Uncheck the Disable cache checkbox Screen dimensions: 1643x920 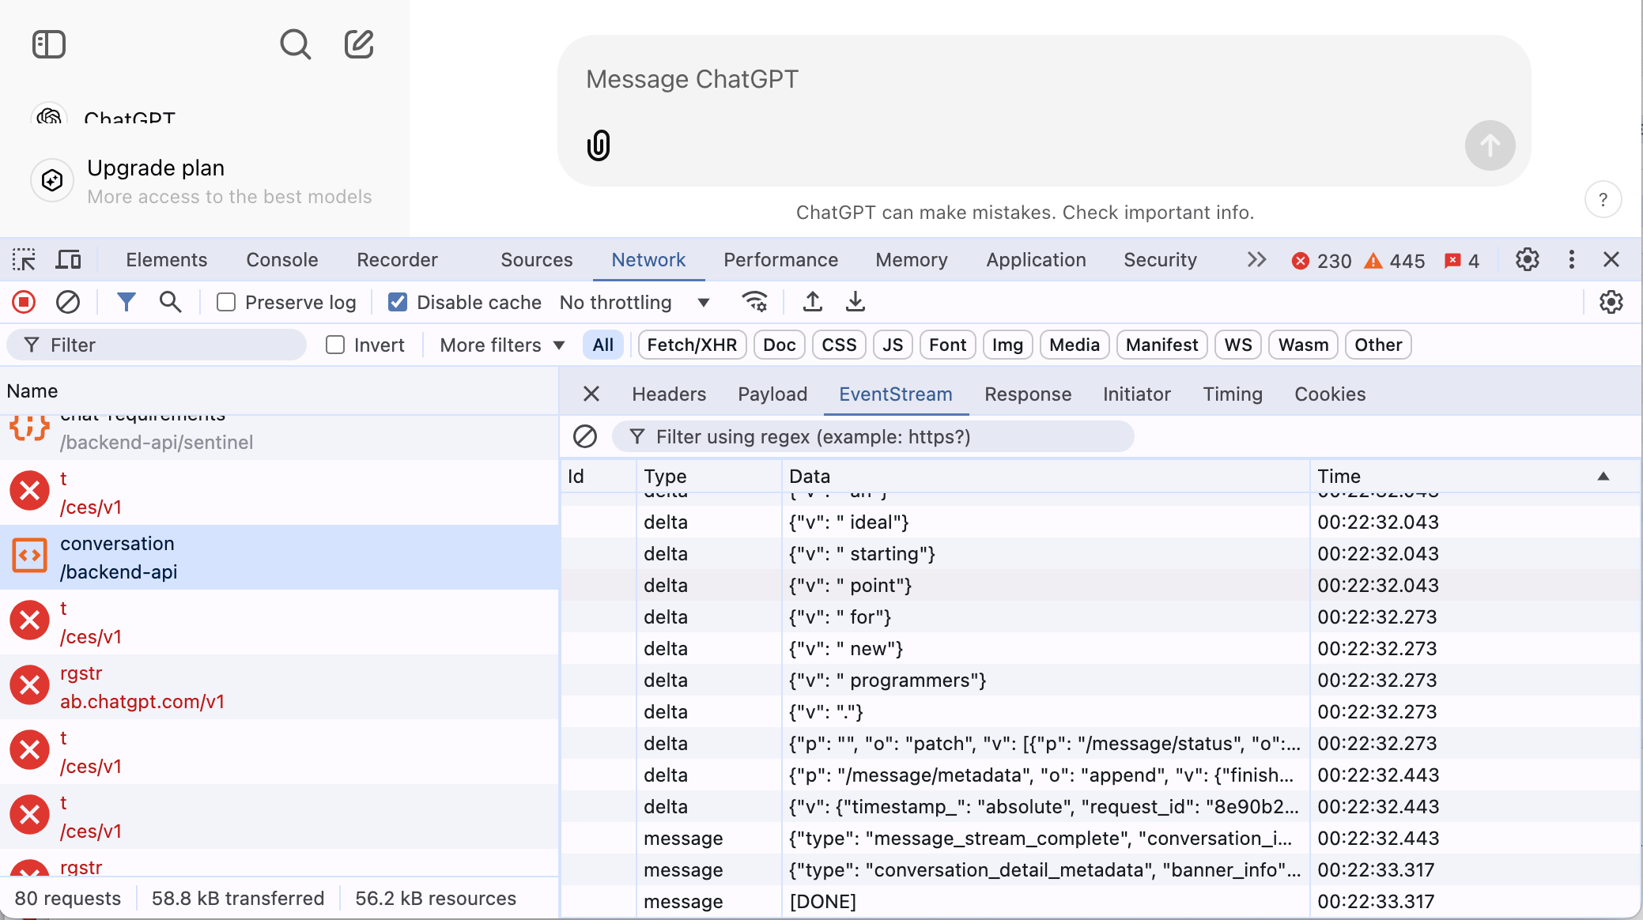coord(398,302)
